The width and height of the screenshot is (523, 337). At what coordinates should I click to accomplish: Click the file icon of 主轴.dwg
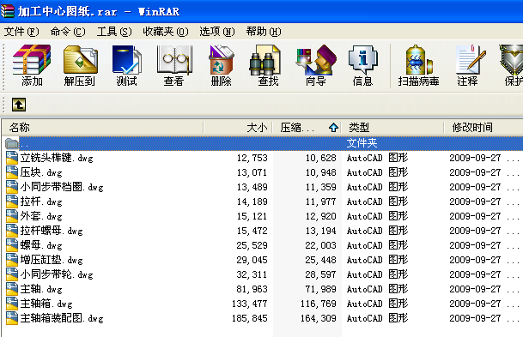point(12,289)
